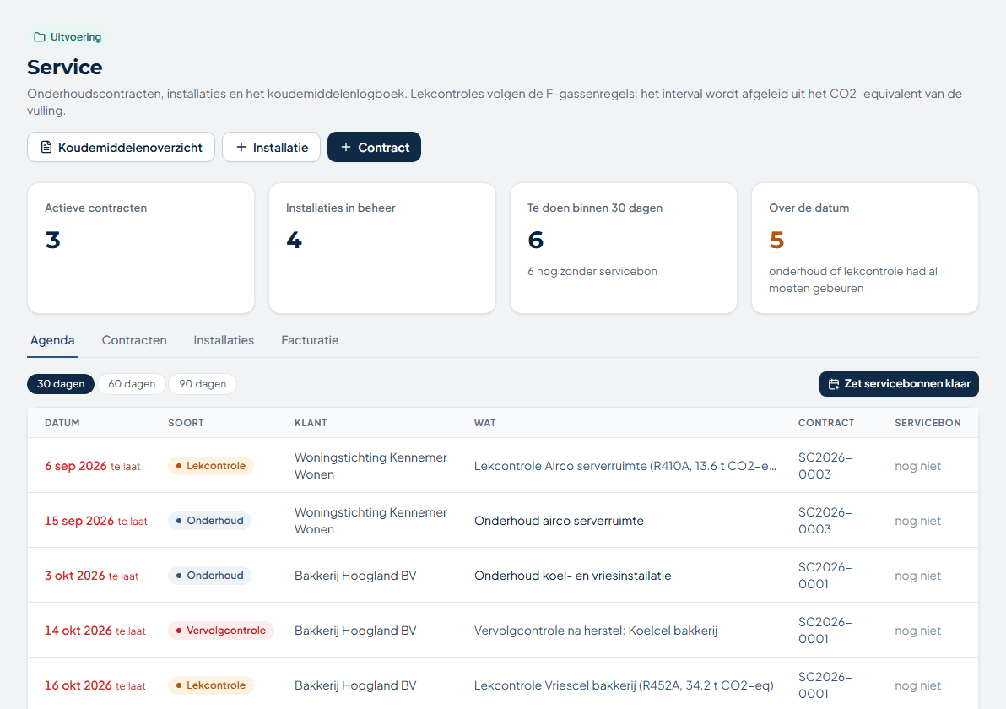This screenshot has width=1006, height=709.
Task: Switch to the Contracten tab
Action: [134, 340]
